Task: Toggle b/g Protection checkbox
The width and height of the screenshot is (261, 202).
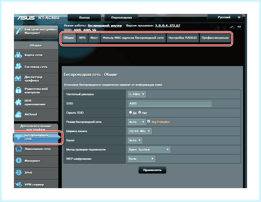Action: [149, 121]
